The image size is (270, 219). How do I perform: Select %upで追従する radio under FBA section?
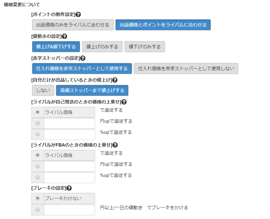[x=38, y=177]
